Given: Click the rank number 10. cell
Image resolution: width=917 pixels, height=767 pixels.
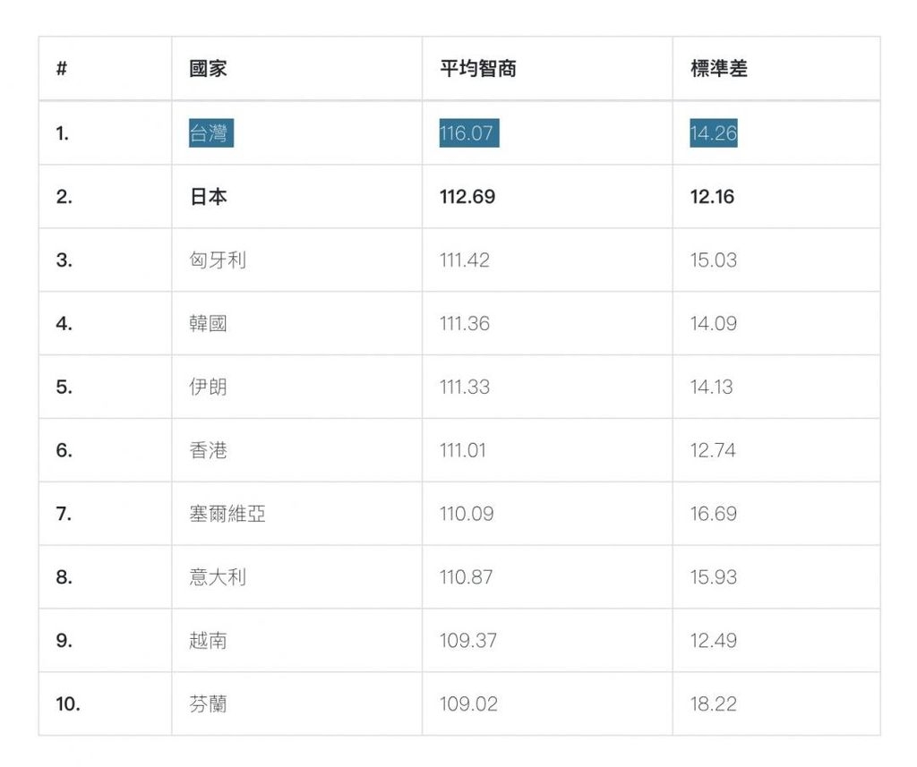Looking at the screenshot, I should (67, 704).
